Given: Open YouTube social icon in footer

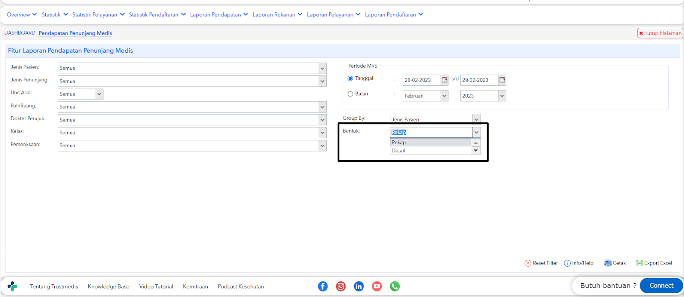Looking at the screenshot, I should tap(377, 286).
